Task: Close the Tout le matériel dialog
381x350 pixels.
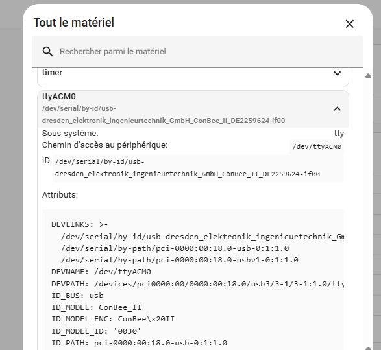Action: tap(349, 24)
